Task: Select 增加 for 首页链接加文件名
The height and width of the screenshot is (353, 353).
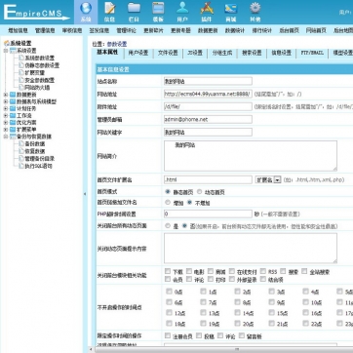Action: (168, 202)
